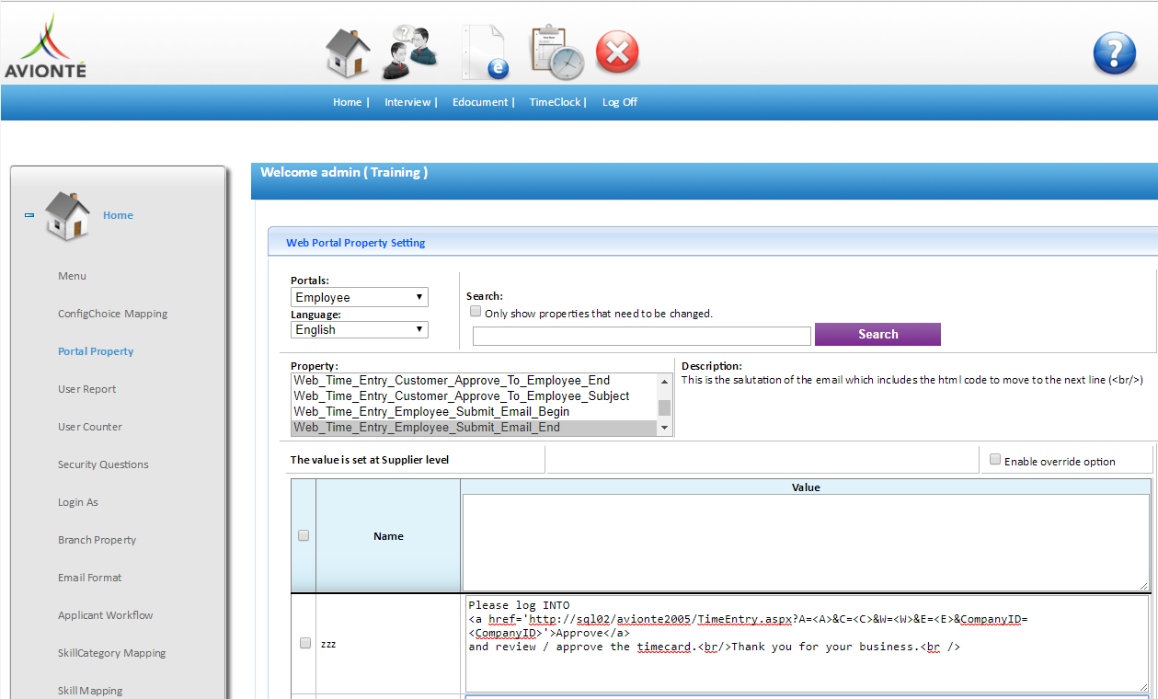Open the Language dropdown showing English
Screen dimensions: 1158x699
pyautogui.click(x=360, y=329)
